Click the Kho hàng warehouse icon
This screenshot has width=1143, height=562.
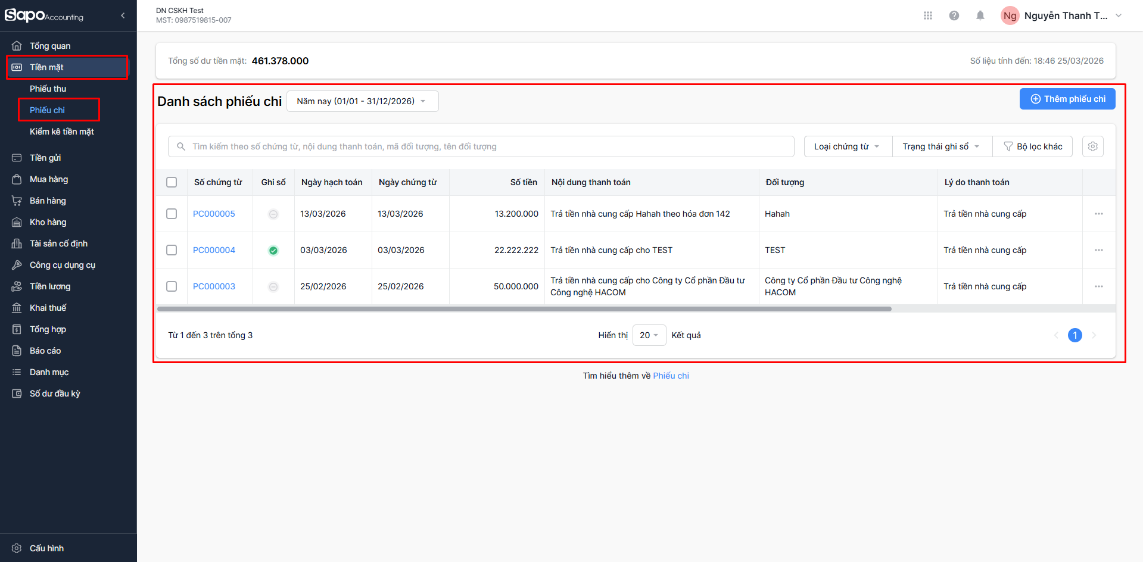click(x=17, y=222)
